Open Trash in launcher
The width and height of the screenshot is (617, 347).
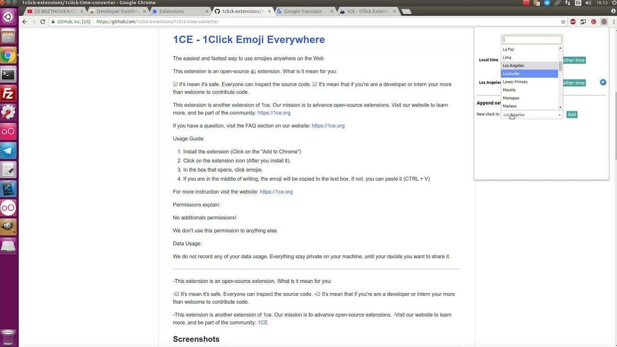point(8,337)
